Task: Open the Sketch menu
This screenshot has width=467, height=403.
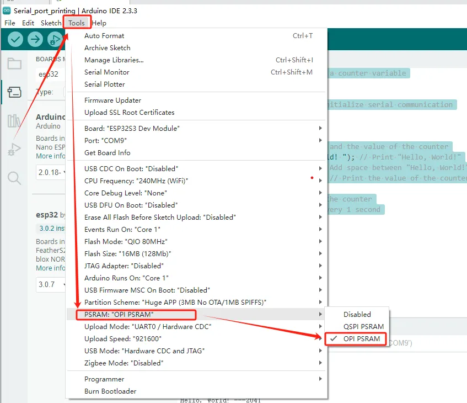Action: 51,23
